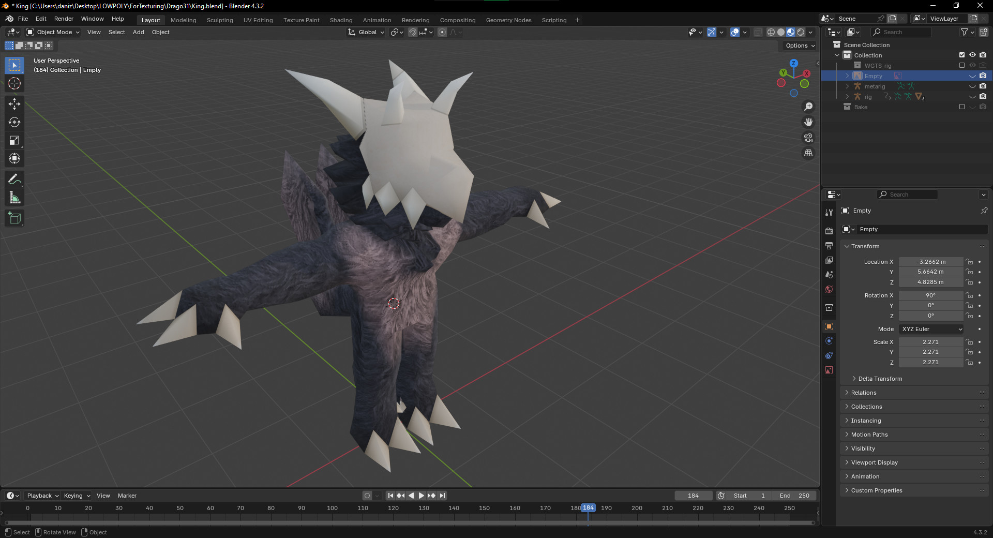The width and height of the screenshot is (993, 538).
Task: Open the image Data properties tab
Action: [x=829, y=370]
